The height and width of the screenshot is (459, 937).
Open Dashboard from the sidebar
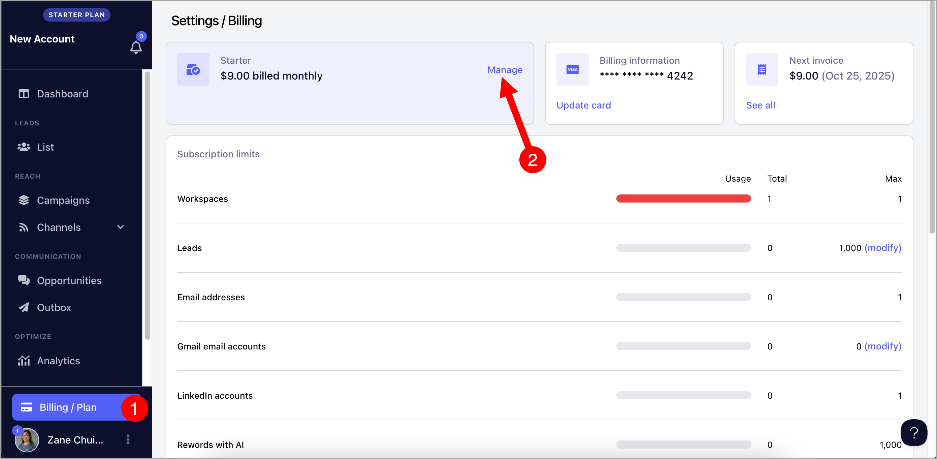pos(62,94)
